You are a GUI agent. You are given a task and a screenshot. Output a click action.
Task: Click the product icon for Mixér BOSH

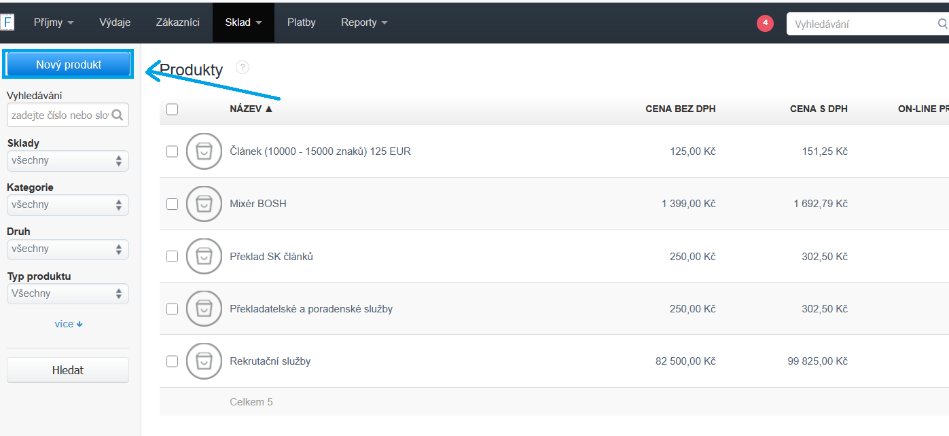click(x=204, y=204)
